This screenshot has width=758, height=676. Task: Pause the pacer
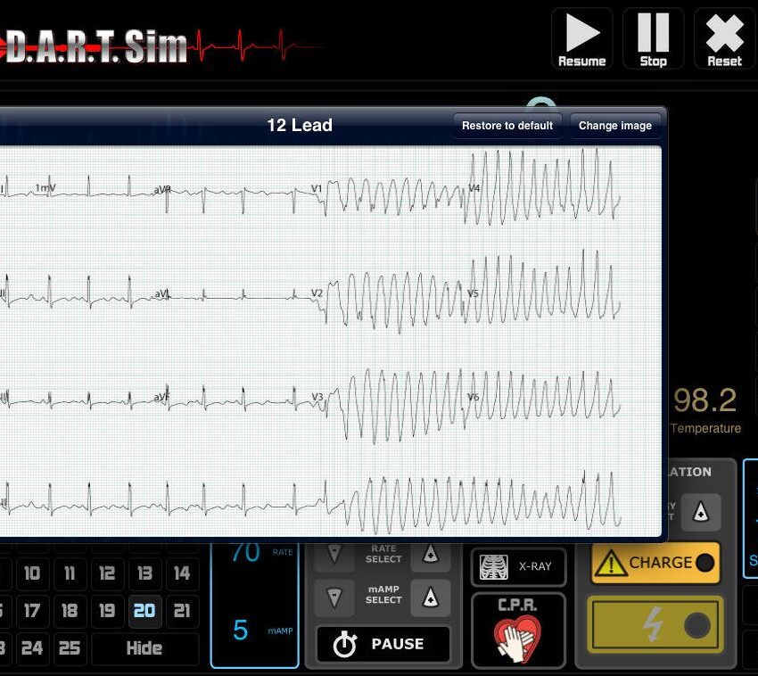(x=383, y=644)
